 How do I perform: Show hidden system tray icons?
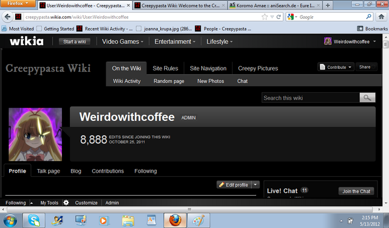[x=341, y=221]
